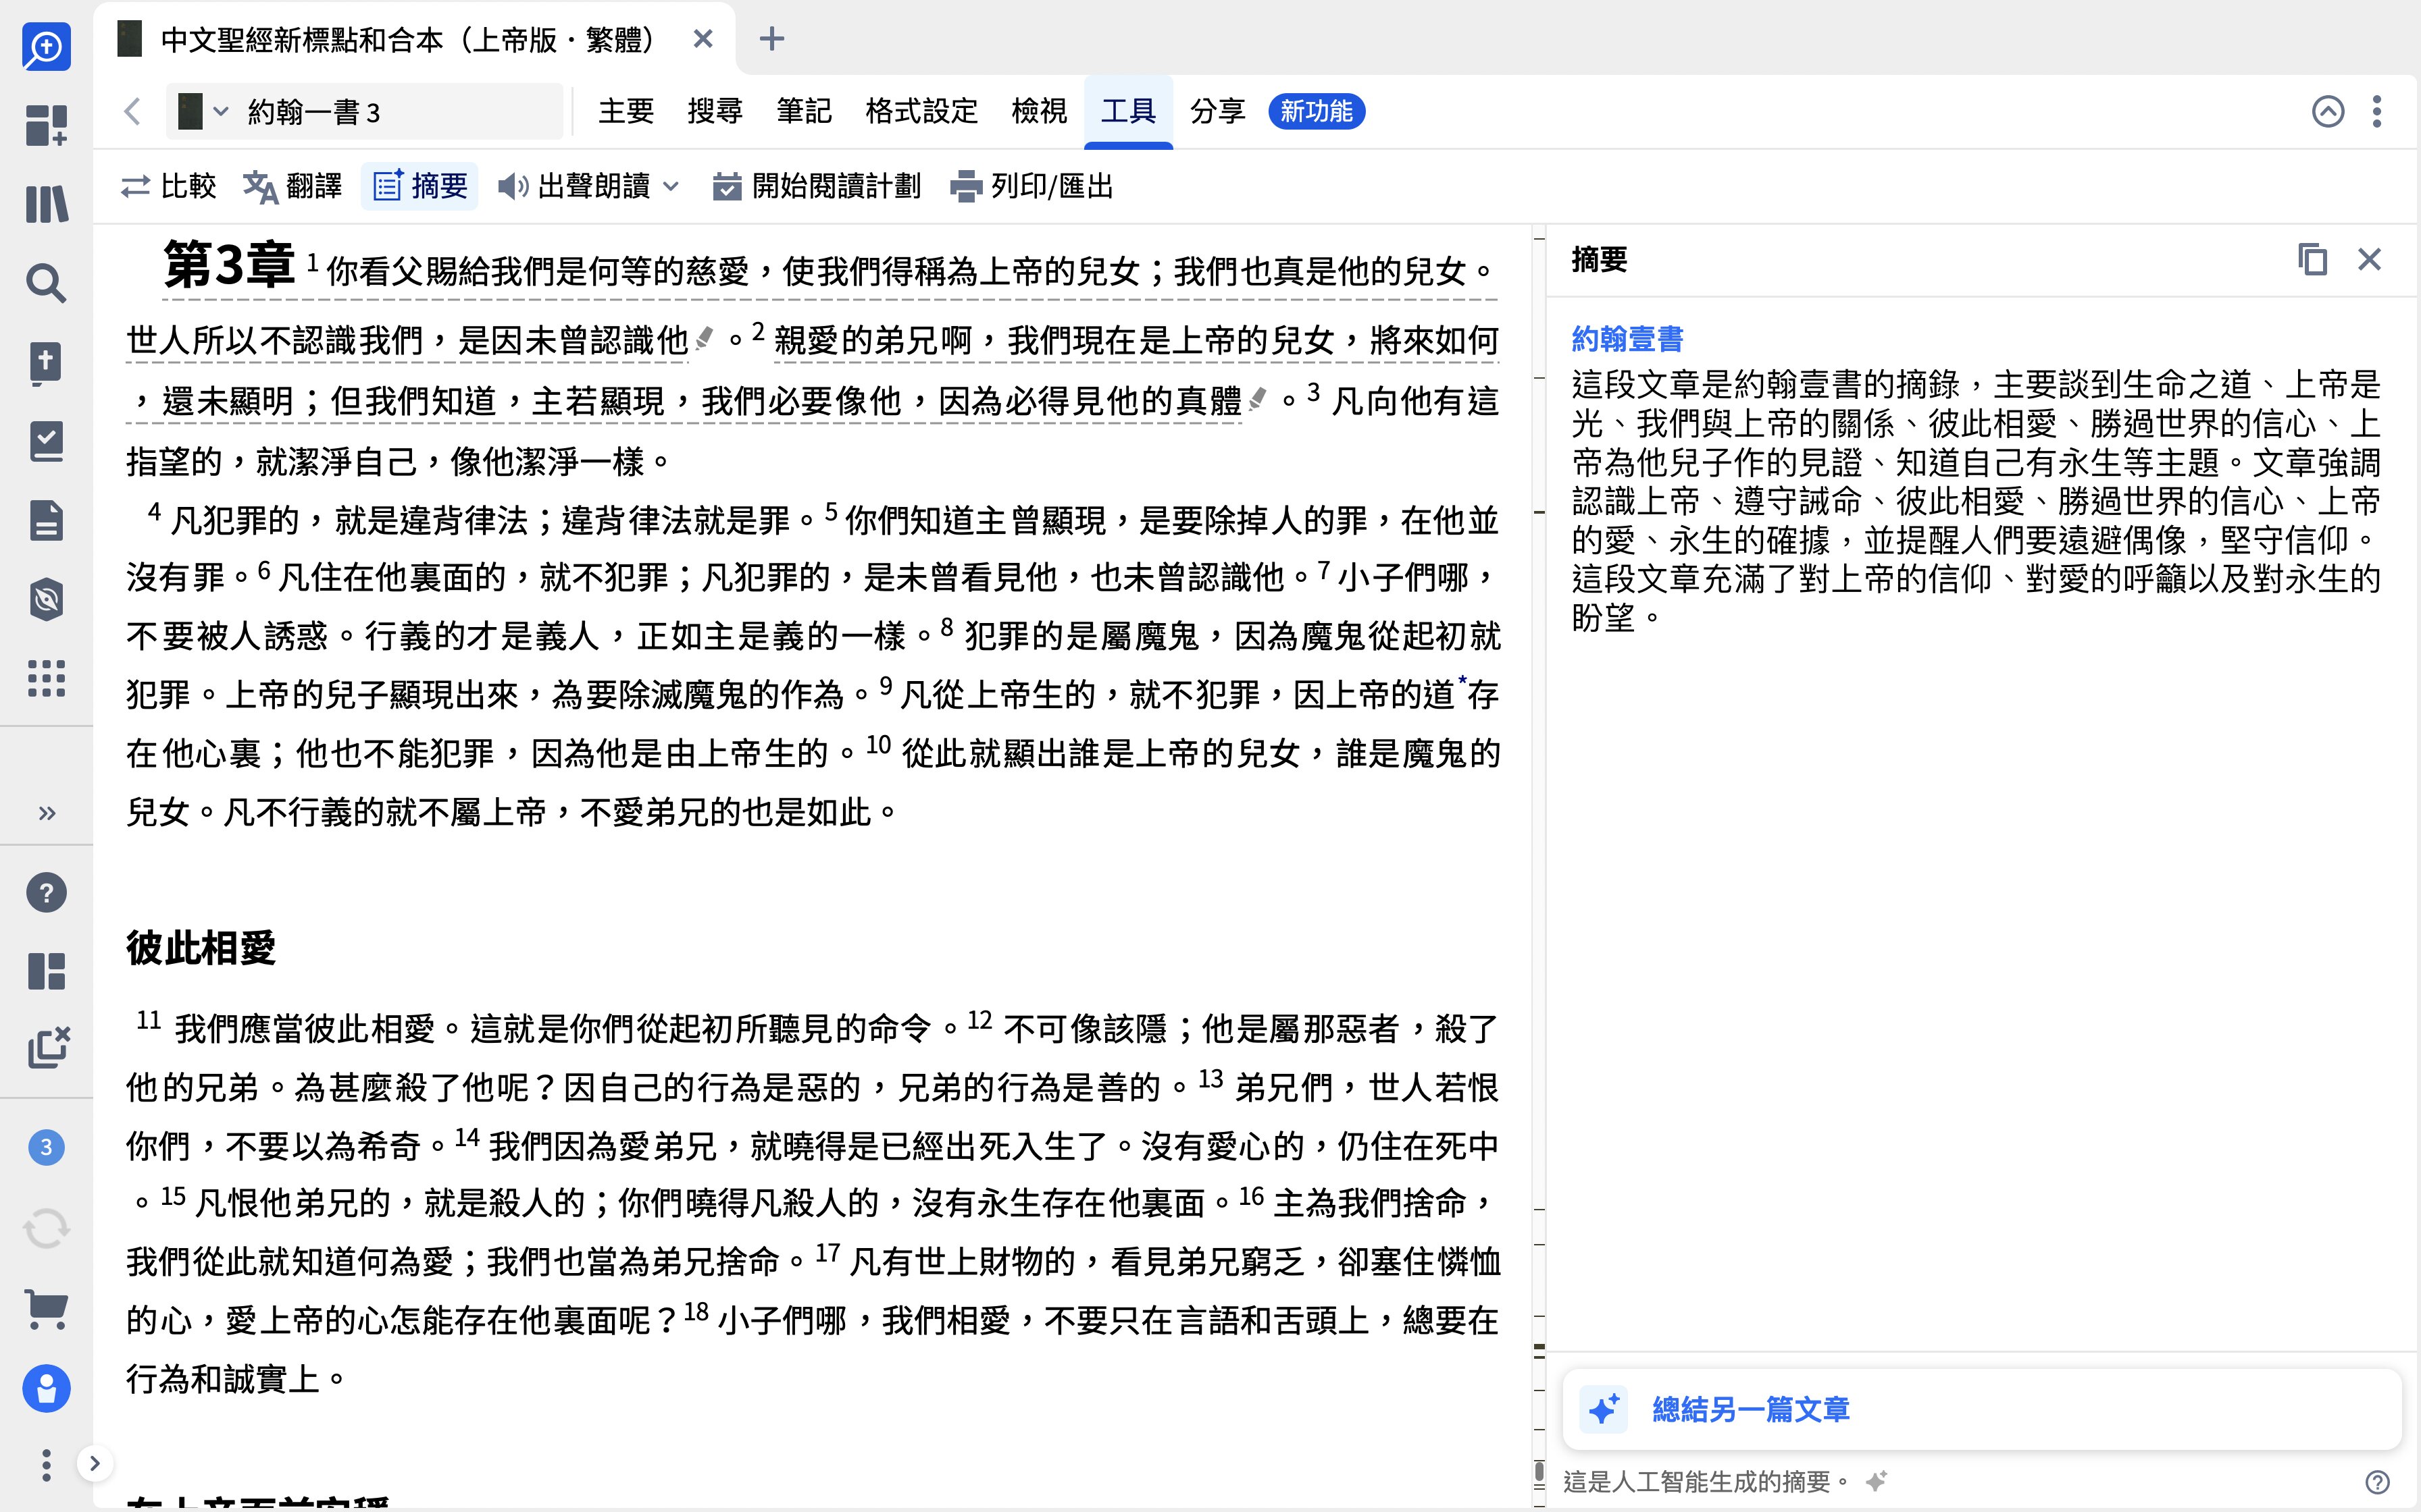Select the 工具 tab

[1129, 111]
